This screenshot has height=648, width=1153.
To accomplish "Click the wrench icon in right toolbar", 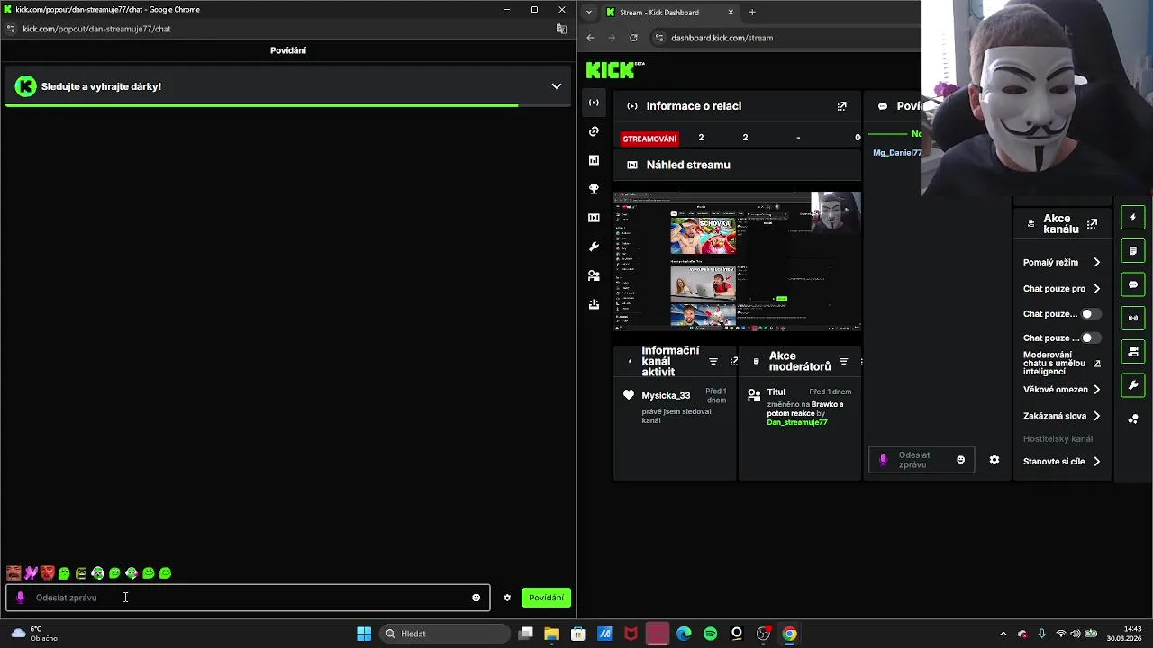I will (1133, 385).
